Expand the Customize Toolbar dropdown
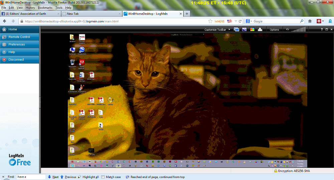This screenshot has height=180, width=334. pyautogui.click(x=217, y=30)
